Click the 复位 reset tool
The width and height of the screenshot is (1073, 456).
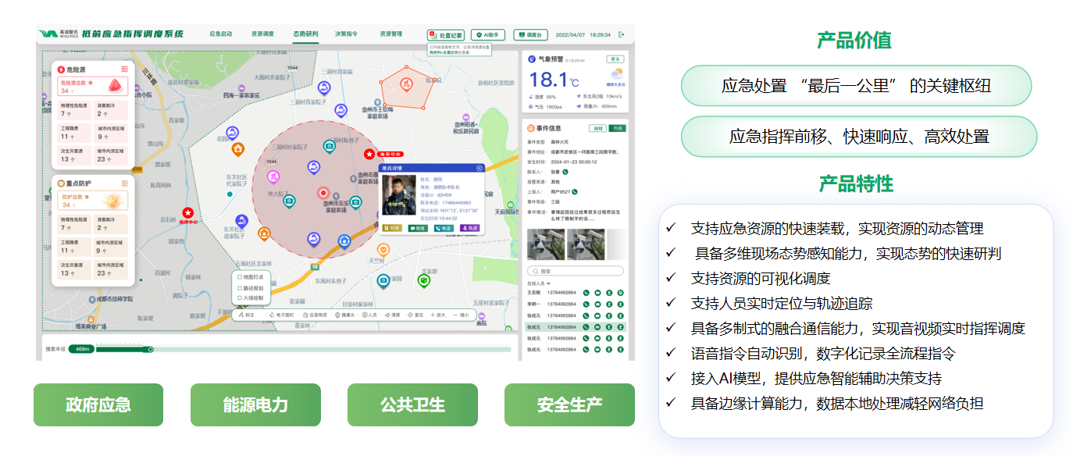pos(416,315)
